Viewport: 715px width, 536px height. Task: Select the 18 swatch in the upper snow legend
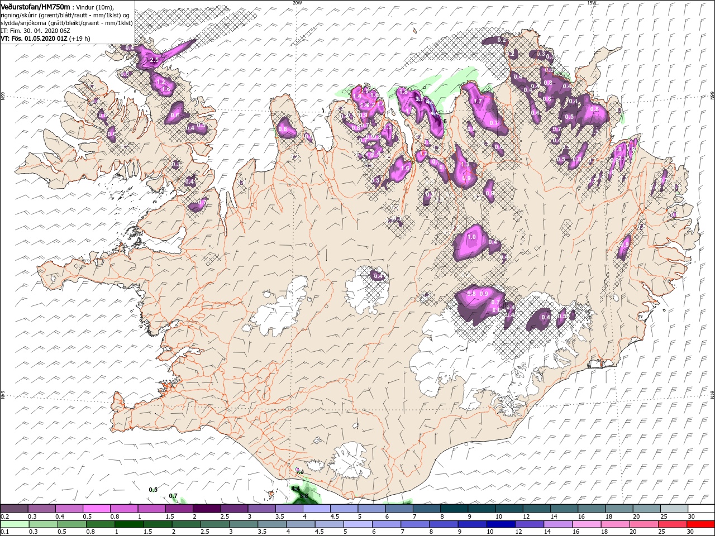(x=618, y=509)
